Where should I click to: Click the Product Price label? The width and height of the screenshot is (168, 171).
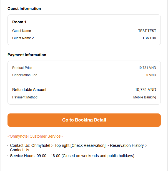pos(22,68)
